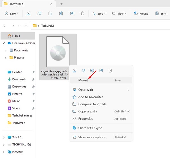
Task: Choose Add to Favourites
Action: (x=101, y=97)
